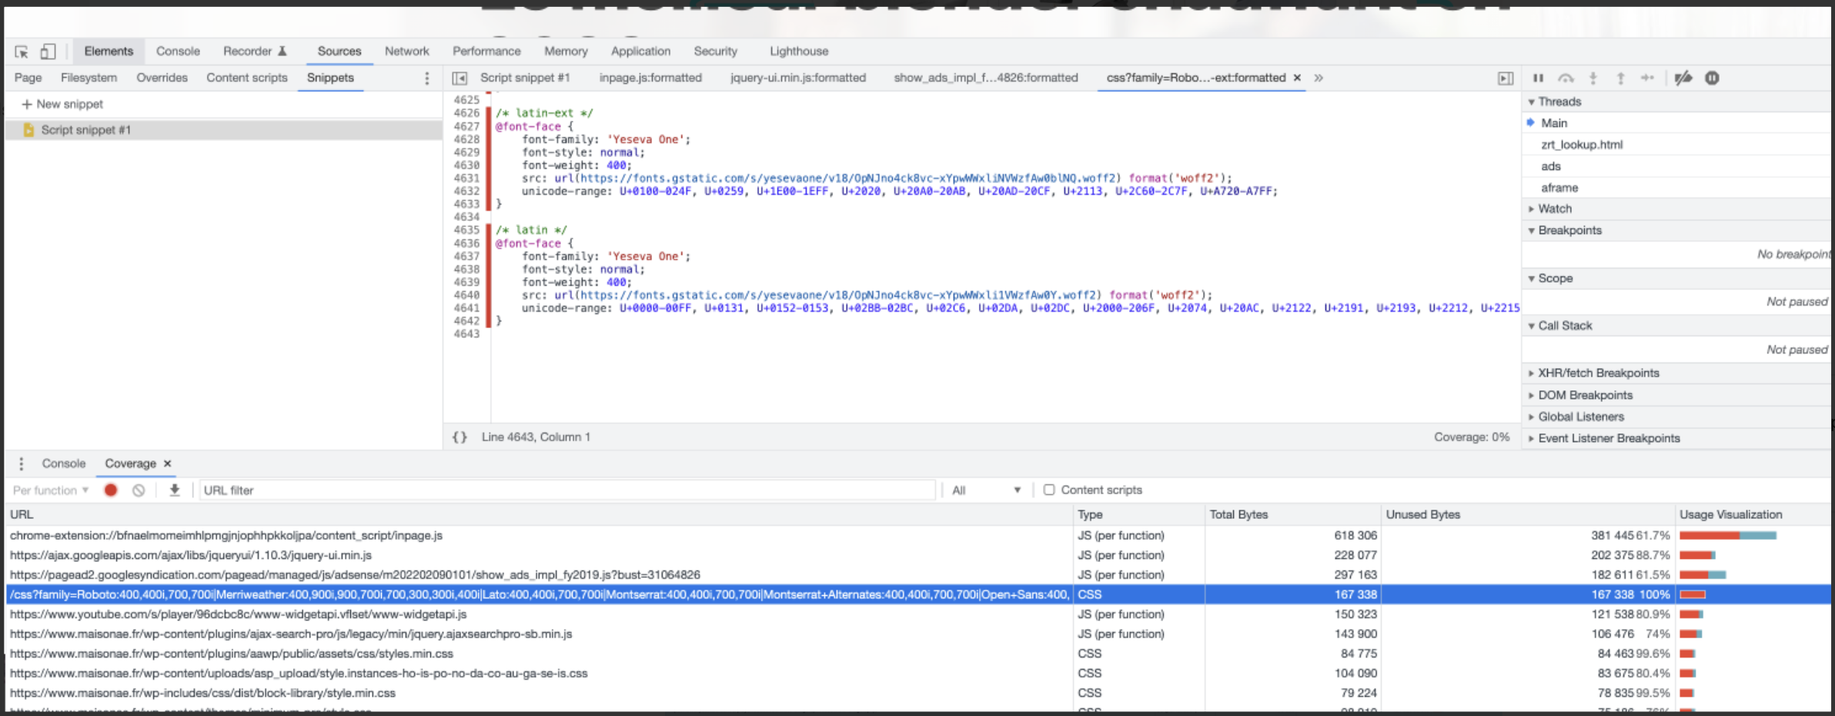Toggle the device toolbar icon
1835x716 pixels.
point(48,52)
